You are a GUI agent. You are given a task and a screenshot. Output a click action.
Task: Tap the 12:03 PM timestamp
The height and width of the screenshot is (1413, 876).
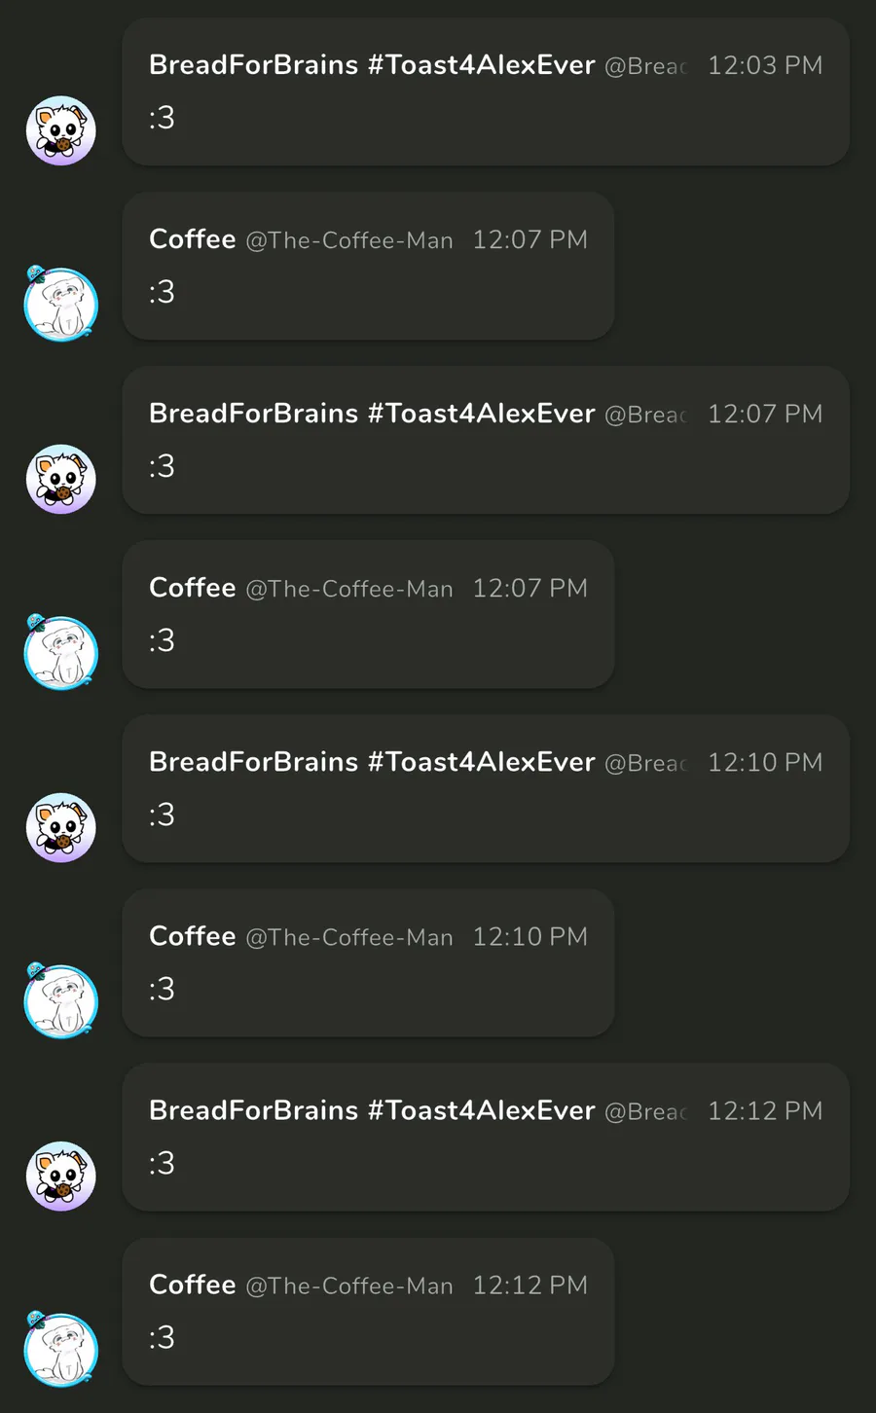click(765, 65)
